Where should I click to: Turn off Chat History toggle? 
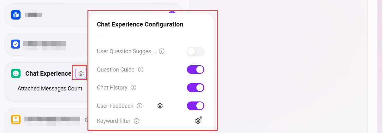(195, 88)
